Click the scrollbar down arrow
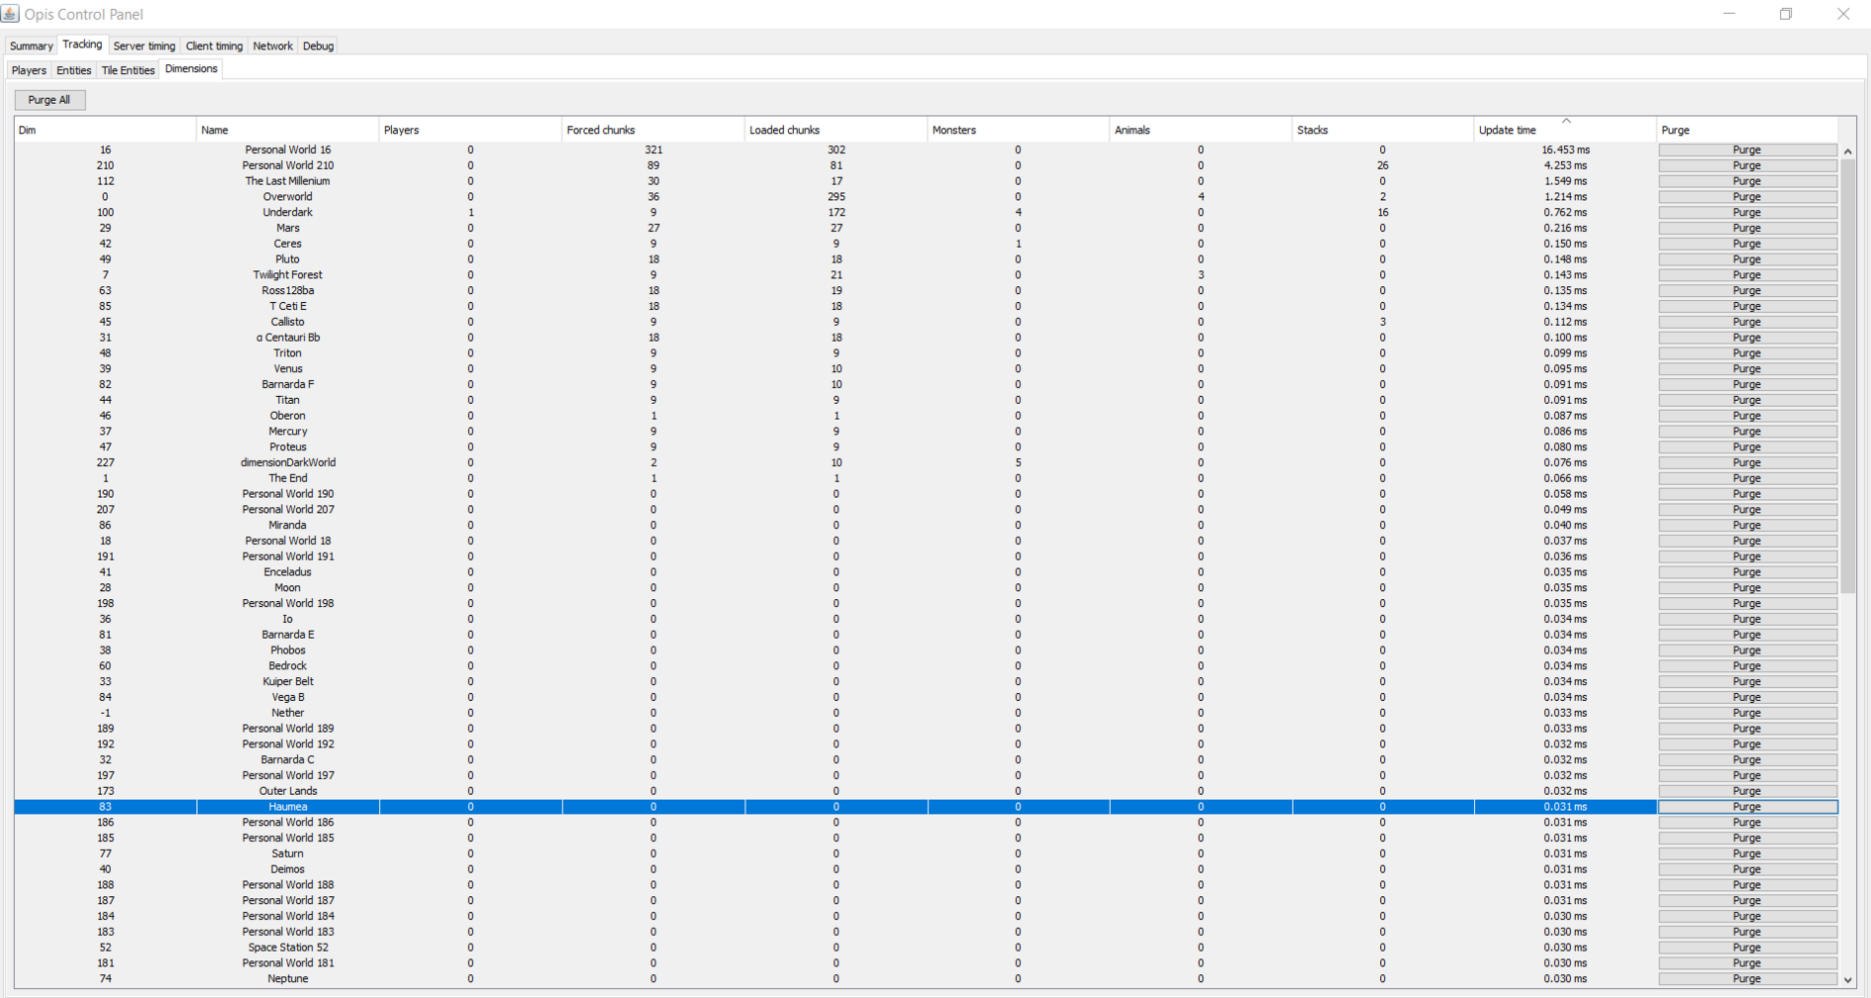 [1847, 980]
